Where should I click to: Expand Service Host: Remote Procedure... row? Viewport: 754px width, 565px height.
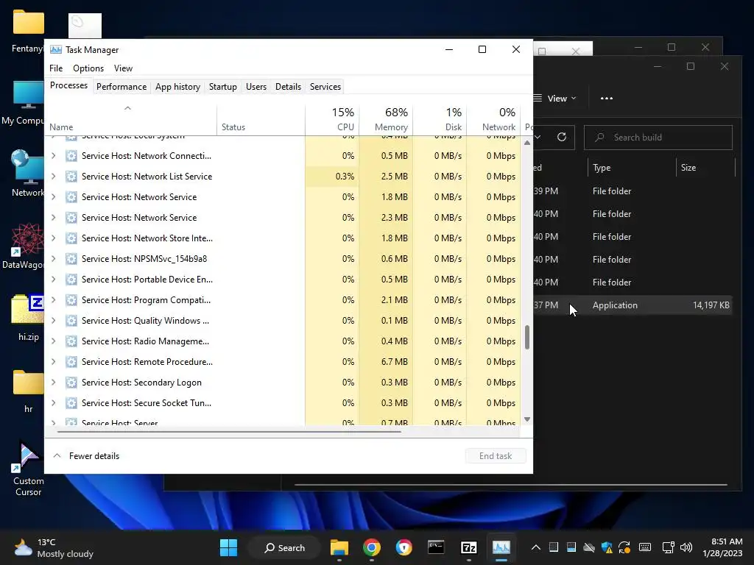[53, 362]
